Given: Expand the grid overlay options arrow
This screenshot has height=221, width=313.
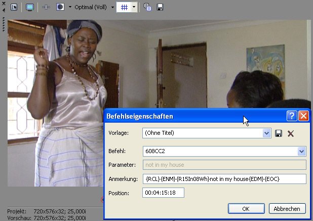Looking at the screenshot, I should click(x=134, y=8).
